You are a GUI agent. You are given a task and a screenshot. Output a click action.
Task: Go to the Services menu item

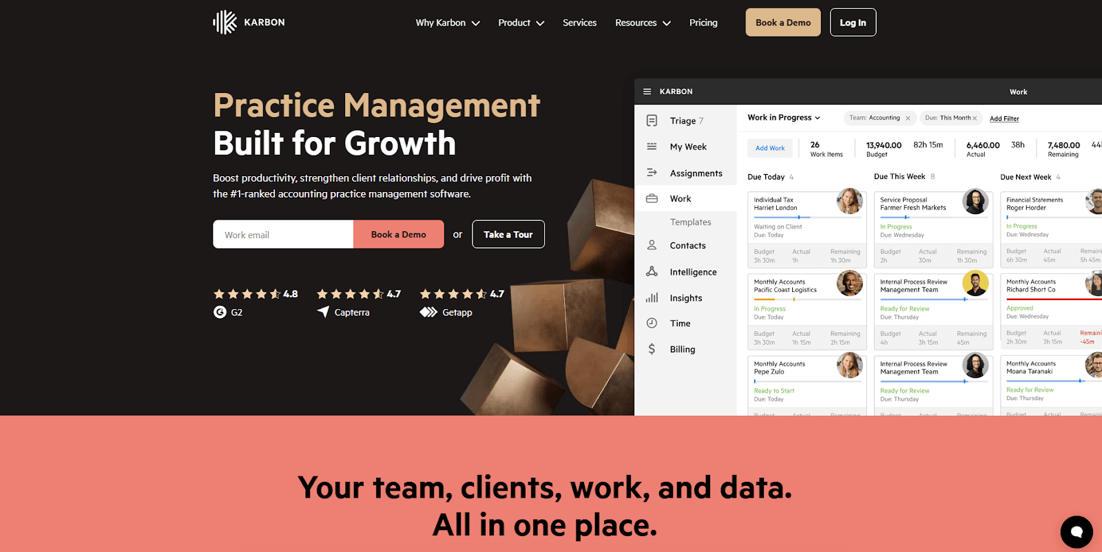[x=579, y=23]
